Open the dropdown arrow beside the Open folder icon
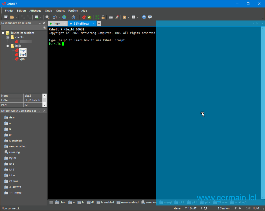 (16, 17)
